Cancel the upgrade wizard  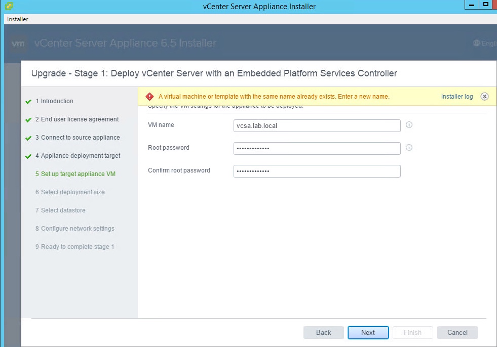pyautogui.click(x=457, y=332)
